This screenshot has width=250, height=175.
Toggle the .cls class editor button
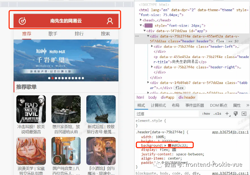tap(217, 114)
